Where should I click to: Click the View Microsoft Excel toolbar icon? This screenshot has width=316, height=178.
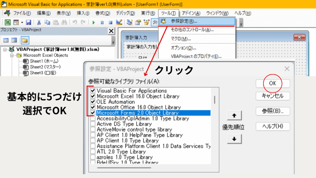(7, 22)
